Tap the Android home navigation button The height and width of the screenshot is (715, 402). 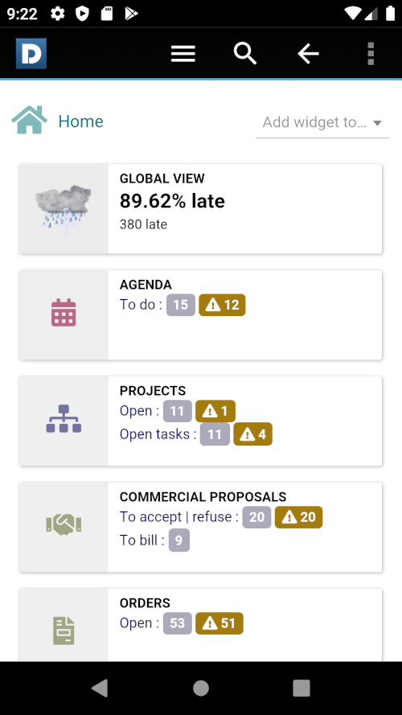(201, 688)
